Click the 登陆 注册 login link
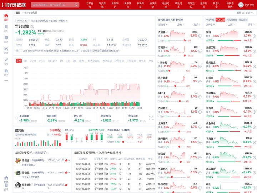257x193 pixels. pyautogui.click(x=249, y=5)
